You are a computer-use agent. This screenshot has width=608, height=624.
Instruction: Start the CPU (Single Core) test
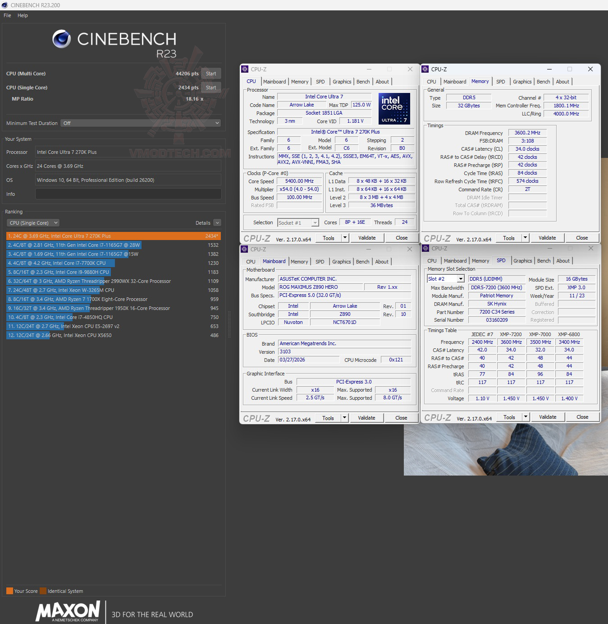pos(211,88)
